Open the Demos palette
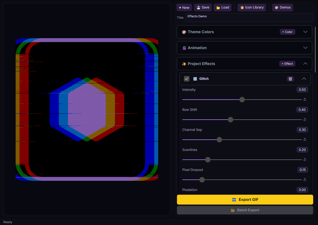 (x=282, y=8)
